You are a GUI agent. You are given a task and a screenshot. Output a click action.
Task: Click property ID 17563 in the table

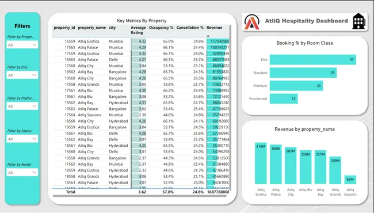[x=70, y=47]
